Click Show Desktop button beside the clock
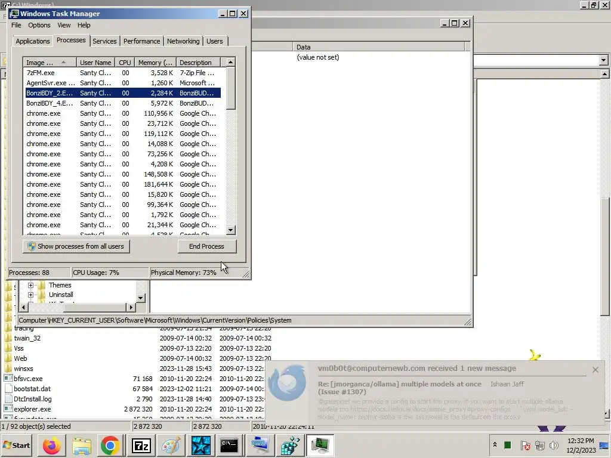The width and height of the screenshot is (611, 458). [x=604, y=445]
